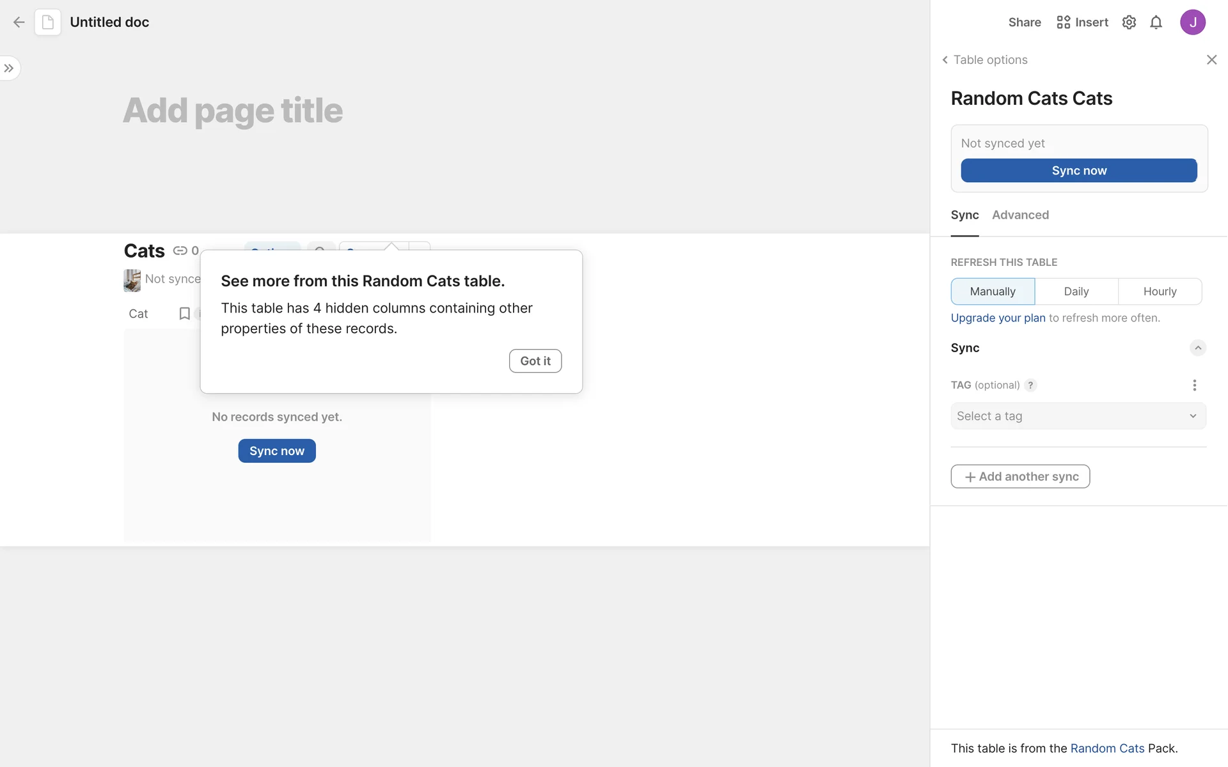Click the TAG help question mark
Screen dimensions: 1228x767
1030,385
